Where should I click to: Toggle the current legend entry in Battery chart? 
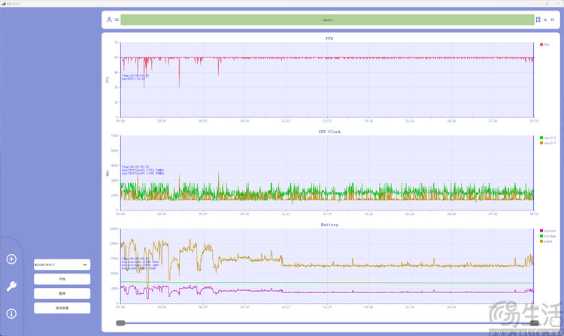point(547,231)
